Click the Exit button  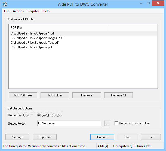pos(151,137)
